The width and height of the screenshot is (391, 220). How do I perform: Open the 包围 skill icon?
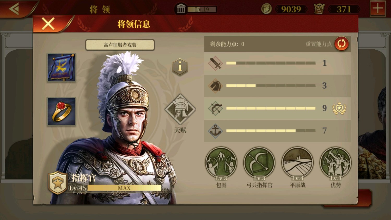point(221,163)
